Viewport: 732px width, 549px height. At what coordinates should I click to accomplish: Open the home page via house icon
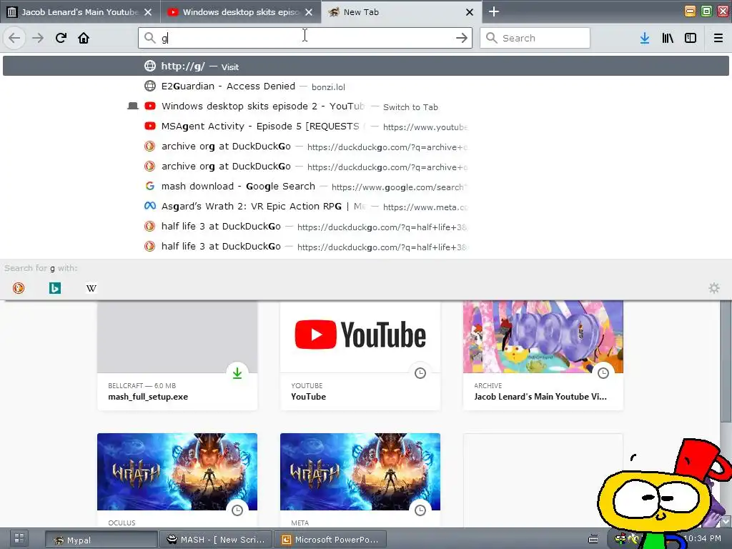84,38
